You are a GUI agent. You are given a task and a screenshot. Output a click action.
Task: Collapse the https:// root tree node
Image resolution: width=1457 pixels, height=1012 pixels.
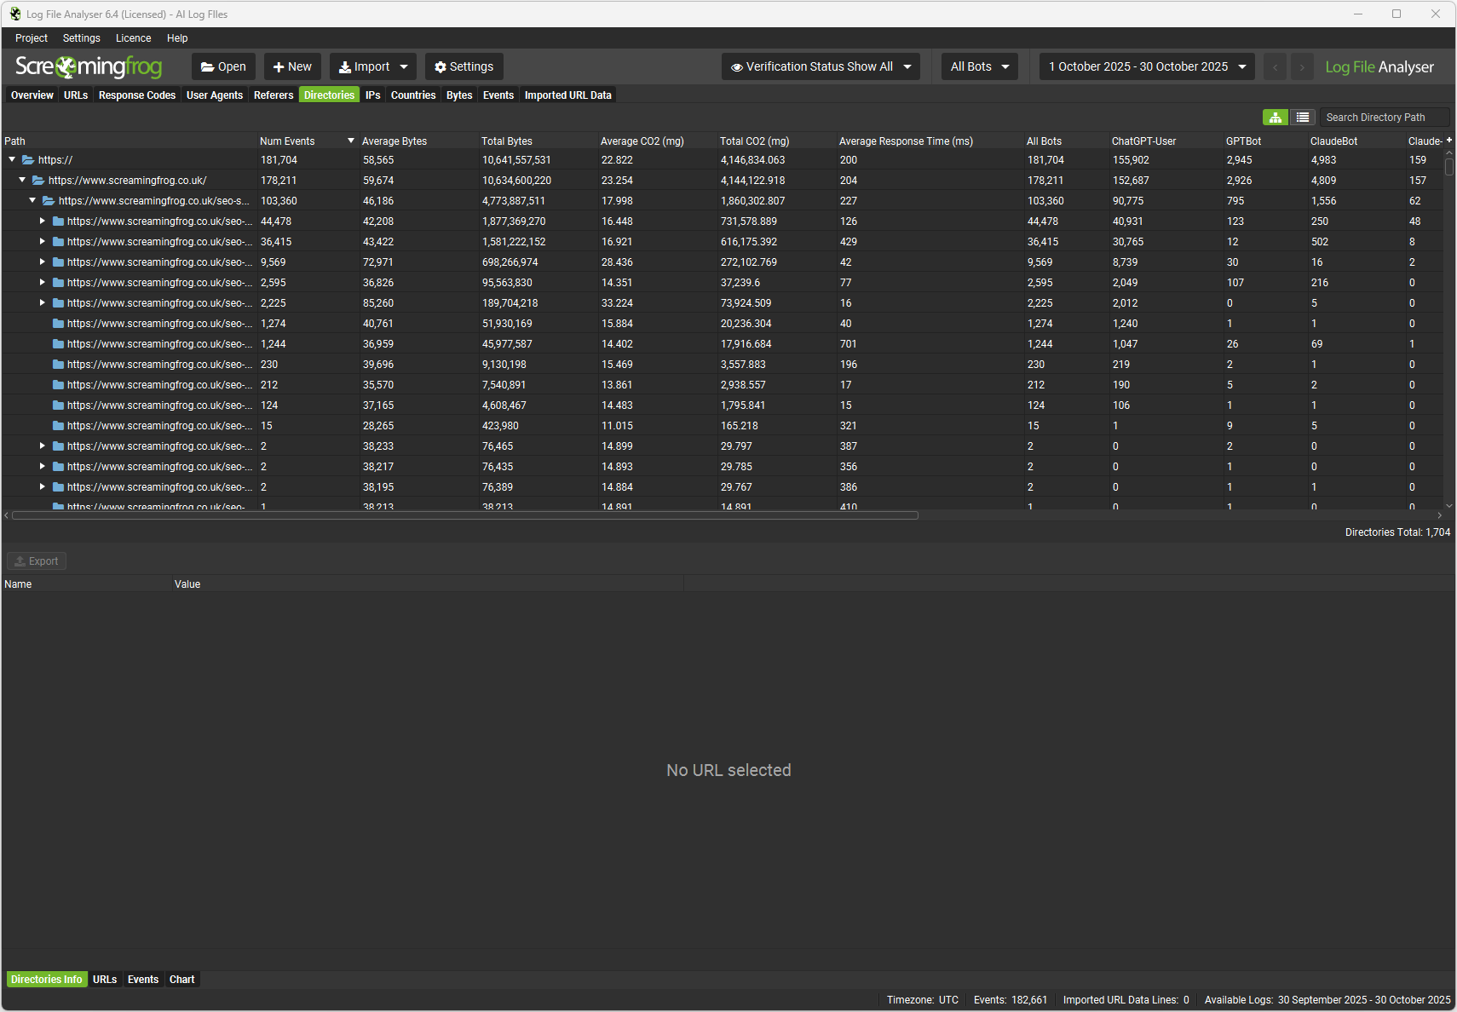12,159
